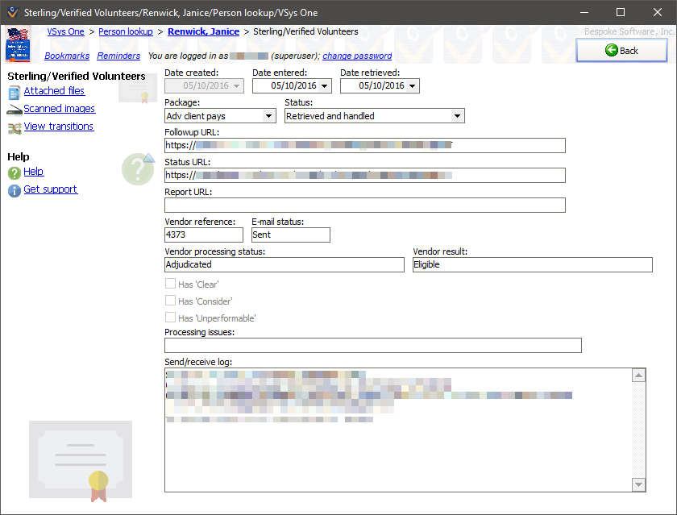Open the Package dropdown
Screen dimensions: 677x515
(268, 116)
